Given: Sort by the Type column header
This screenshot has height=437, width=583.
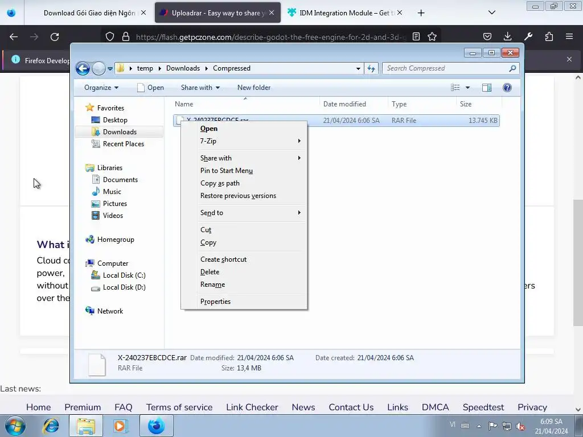Looking at the screenshot, I should tap(422, 104).
